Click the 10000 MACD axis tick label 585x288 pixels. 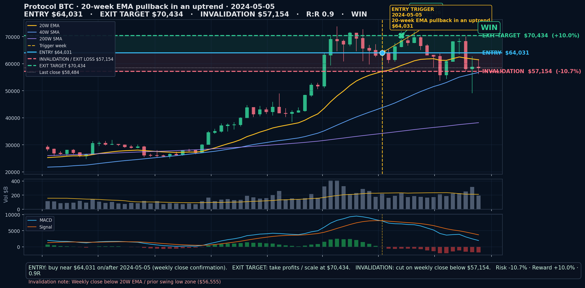coord(12,215)
